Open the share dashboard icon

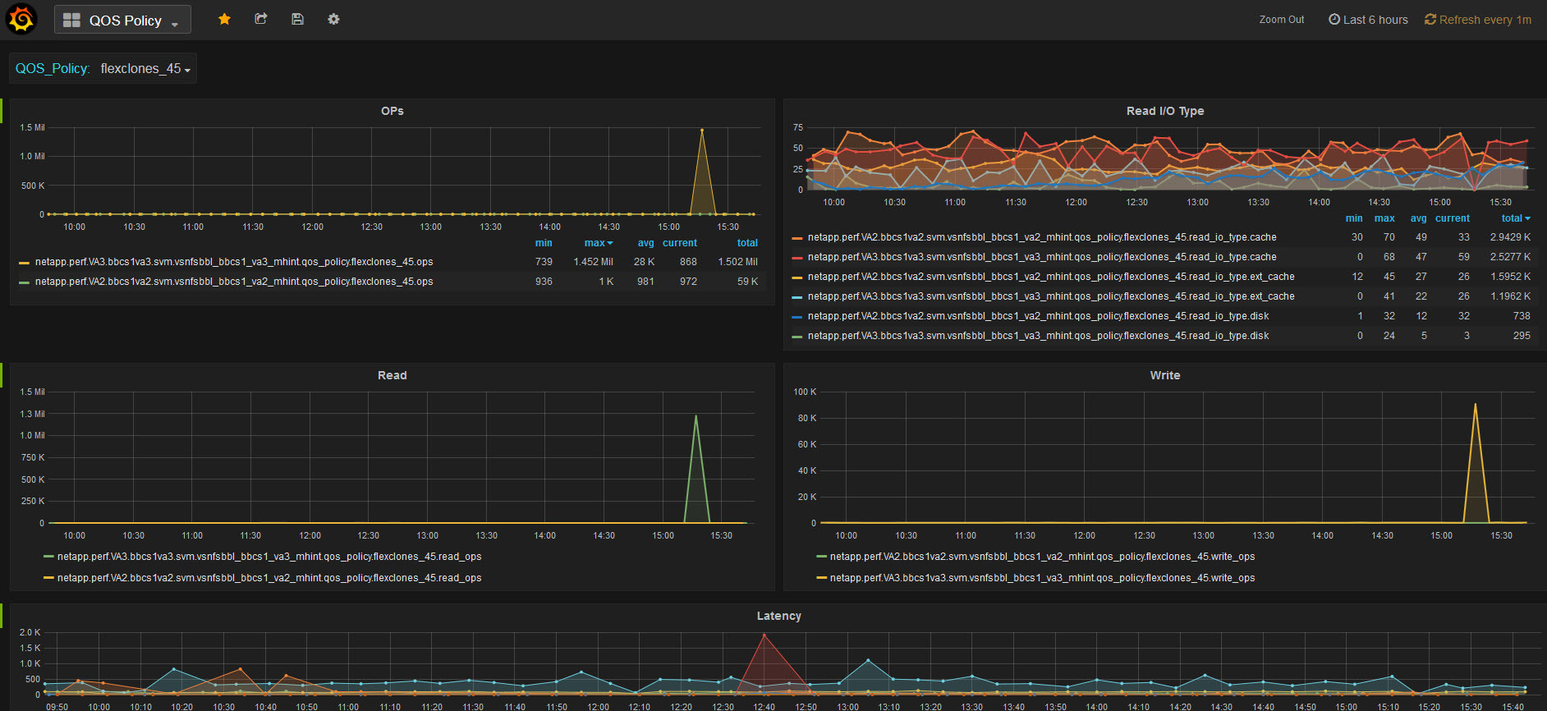tap(261, 19)
